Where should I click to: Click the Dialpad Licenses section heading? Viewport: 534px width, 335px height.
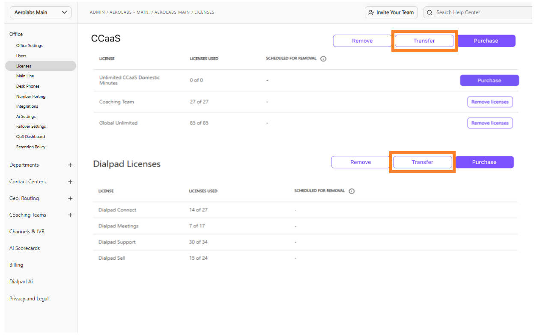coord(127,164)
